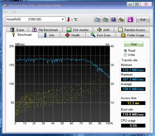155x136 pixels.
Task: Open the Disk monitor tab
Action: 78,30
